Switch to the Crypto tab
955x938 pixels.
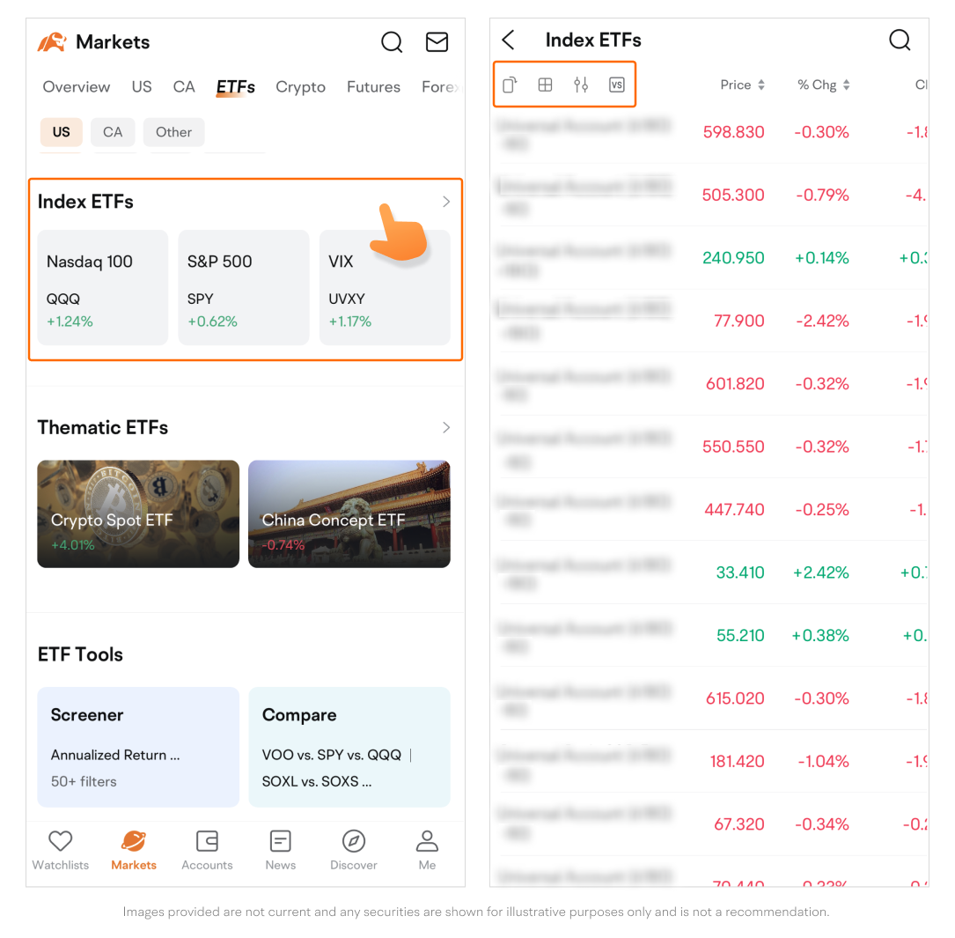tap(300, 87)
